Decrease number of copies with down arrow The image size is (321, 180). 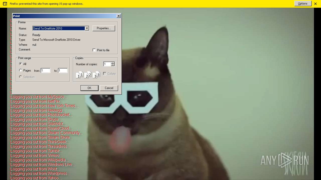113,65
